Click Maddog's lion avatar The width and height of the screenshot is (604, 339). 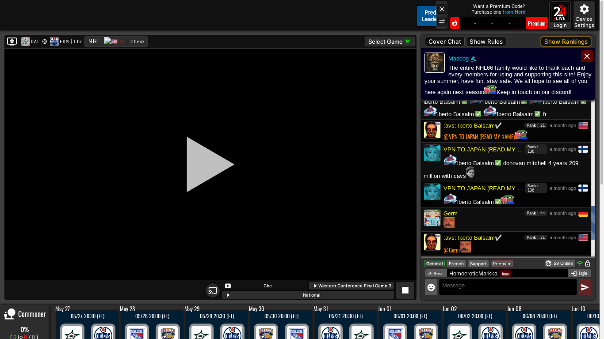[x=435, y=63]
